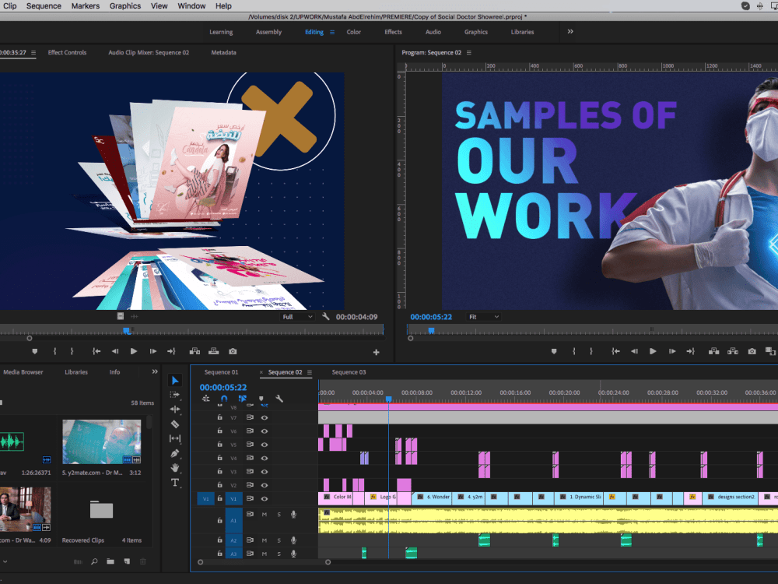Toggle lock on track V4
This screenshot has height=584, width=778.
(219, 458)
